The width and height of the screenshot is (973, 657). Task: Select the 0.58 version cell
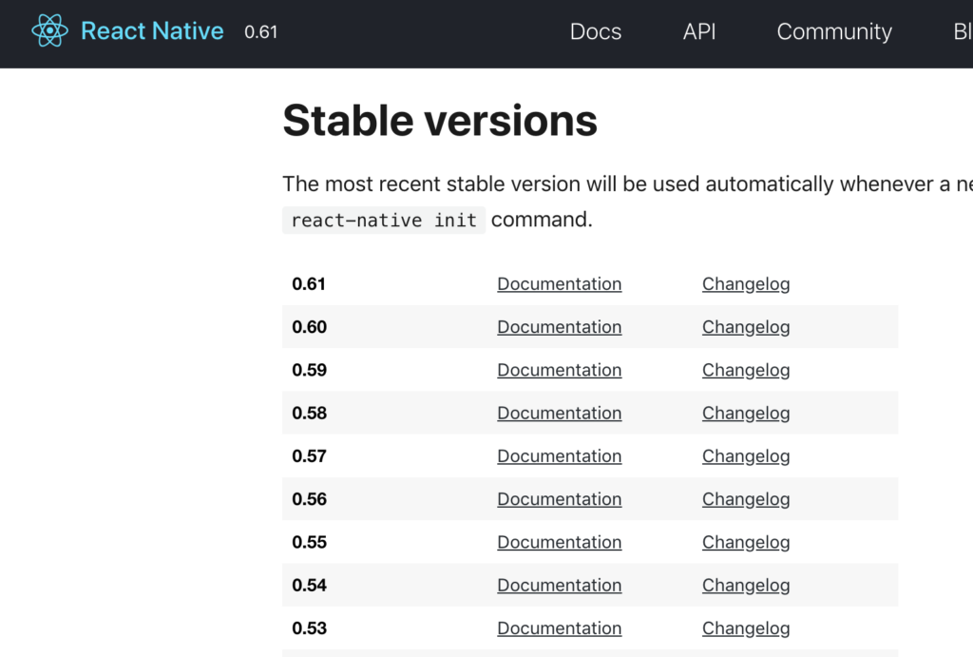click(309, 413)
